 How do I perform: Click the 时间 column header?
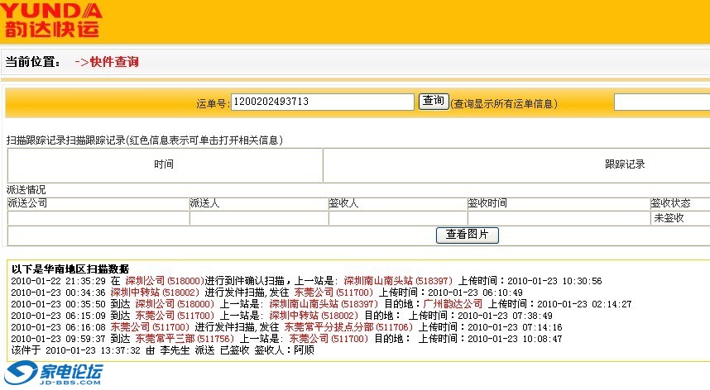click(x=164, y=164)
